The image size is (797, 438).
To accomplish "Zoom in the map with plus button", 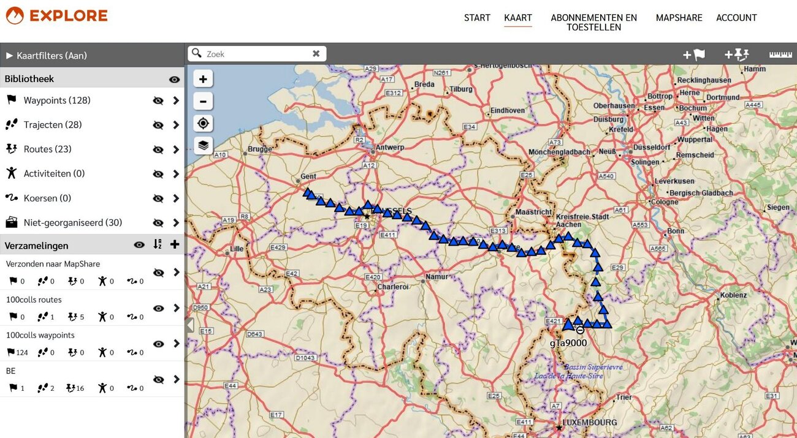I will pyautogui.click(x=203, y=78).
